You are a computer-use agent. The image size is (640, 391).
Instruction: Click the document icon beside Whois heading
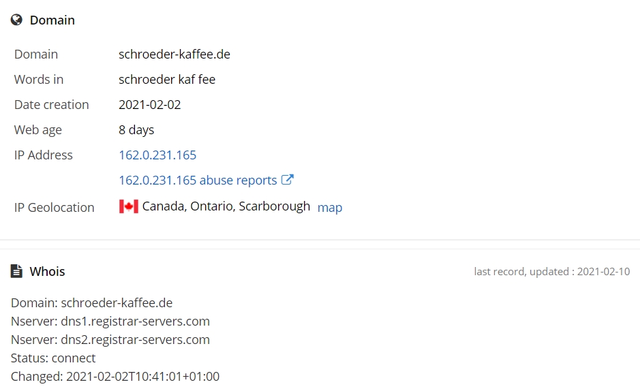click(x=16, y=271)
